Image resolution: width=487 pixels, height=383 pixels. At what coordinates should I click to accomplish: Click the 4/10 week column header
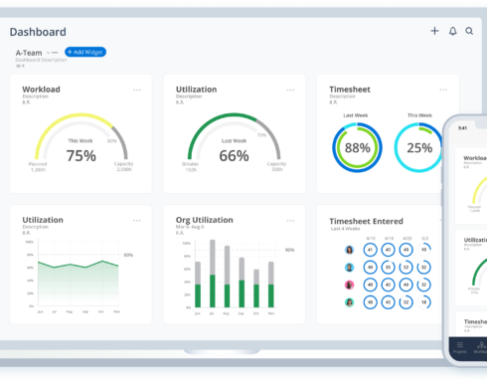[x=371, y=239]
